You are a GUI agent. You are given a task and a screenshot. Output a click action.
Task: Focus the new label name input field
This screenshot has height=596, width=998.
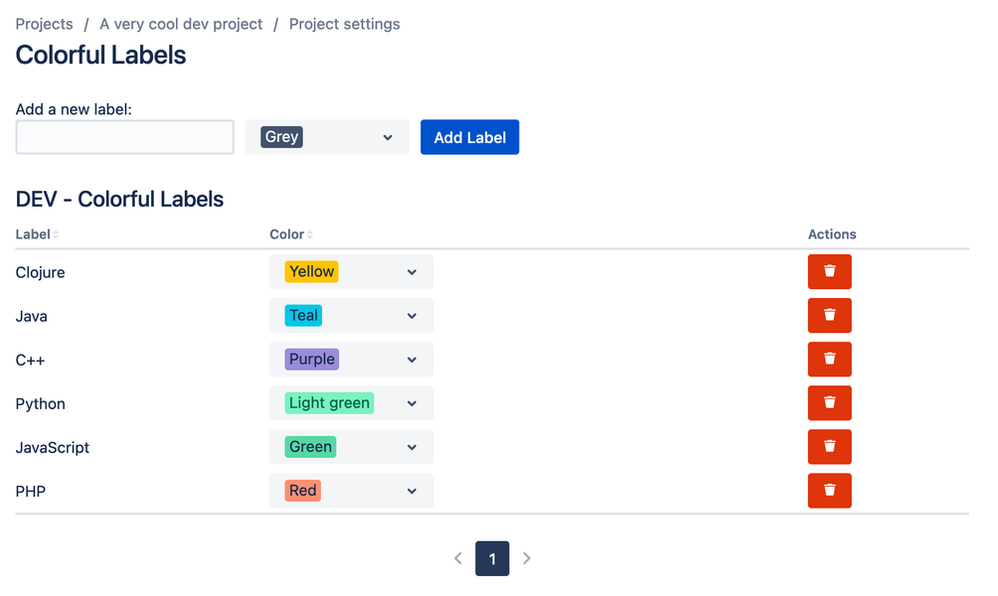pos(125,137)
